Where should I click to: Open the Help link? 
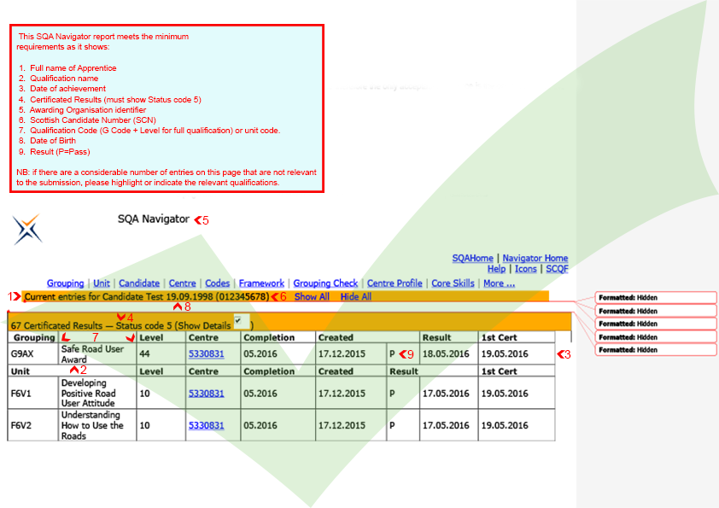coord(496,269)
